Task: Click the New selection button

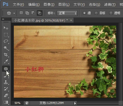Action: [x=21, y=13]
